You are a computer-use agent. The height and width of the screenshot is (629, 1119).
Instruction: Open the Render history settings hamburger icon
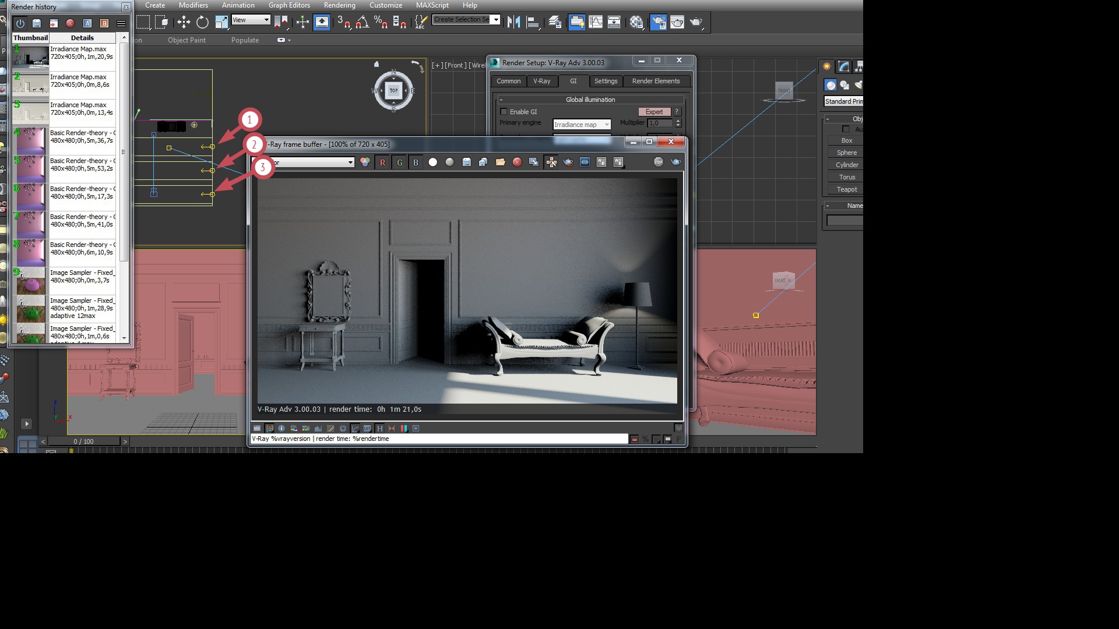pos(121,24)
